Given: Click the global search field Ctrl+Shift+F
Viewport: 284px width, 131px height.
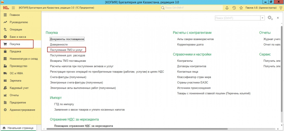Looking at the screenshot, I should coord(192,8).
